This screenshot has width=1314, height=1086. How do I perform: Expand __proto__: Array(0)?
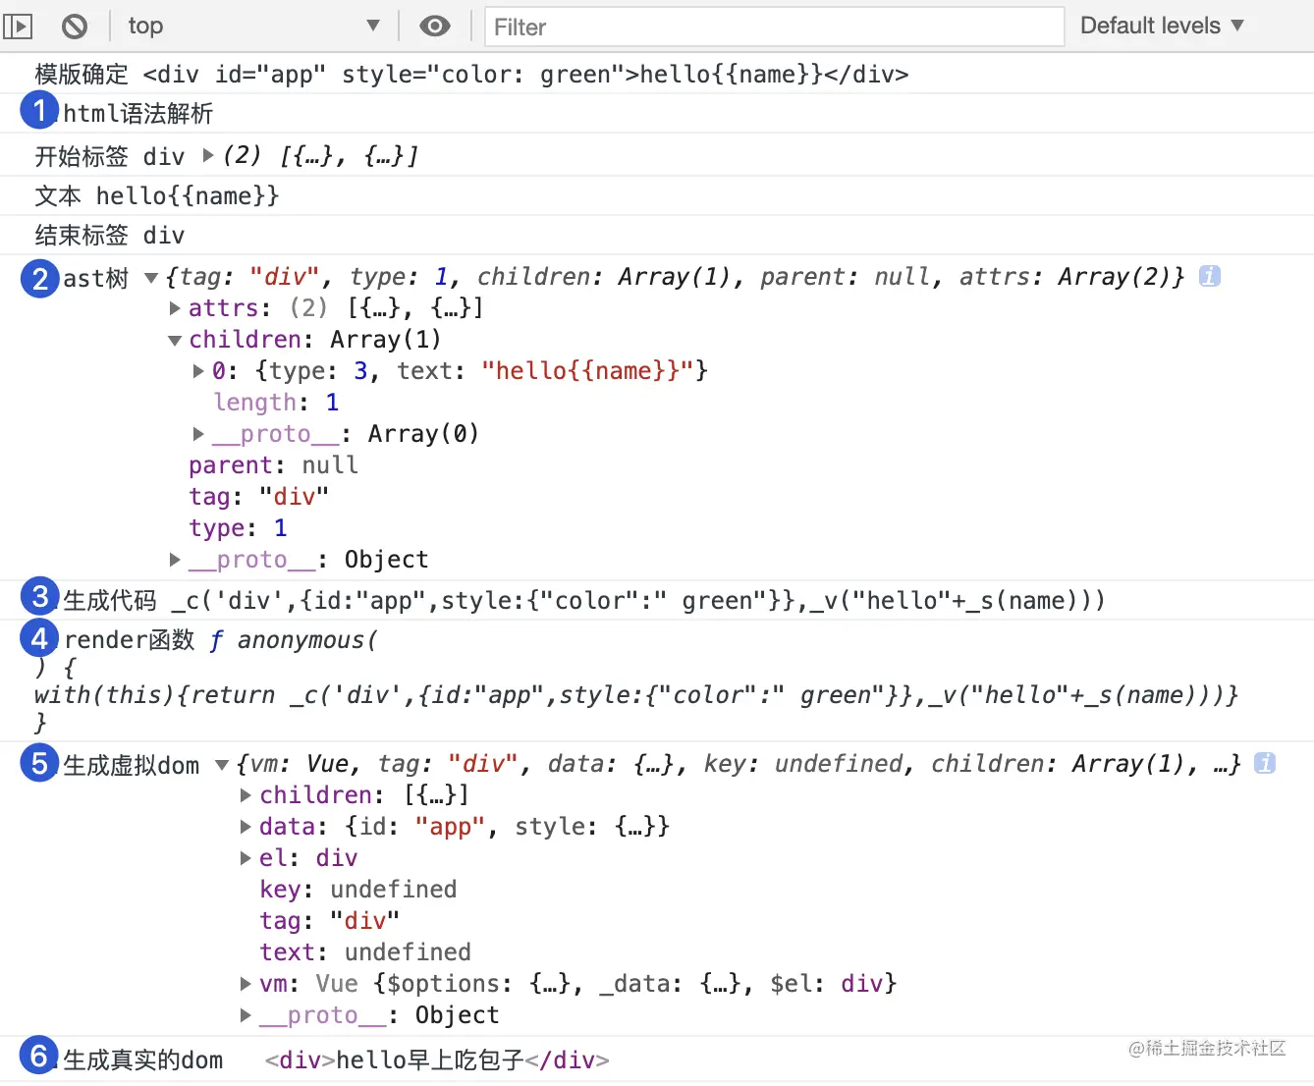[198, 434]
